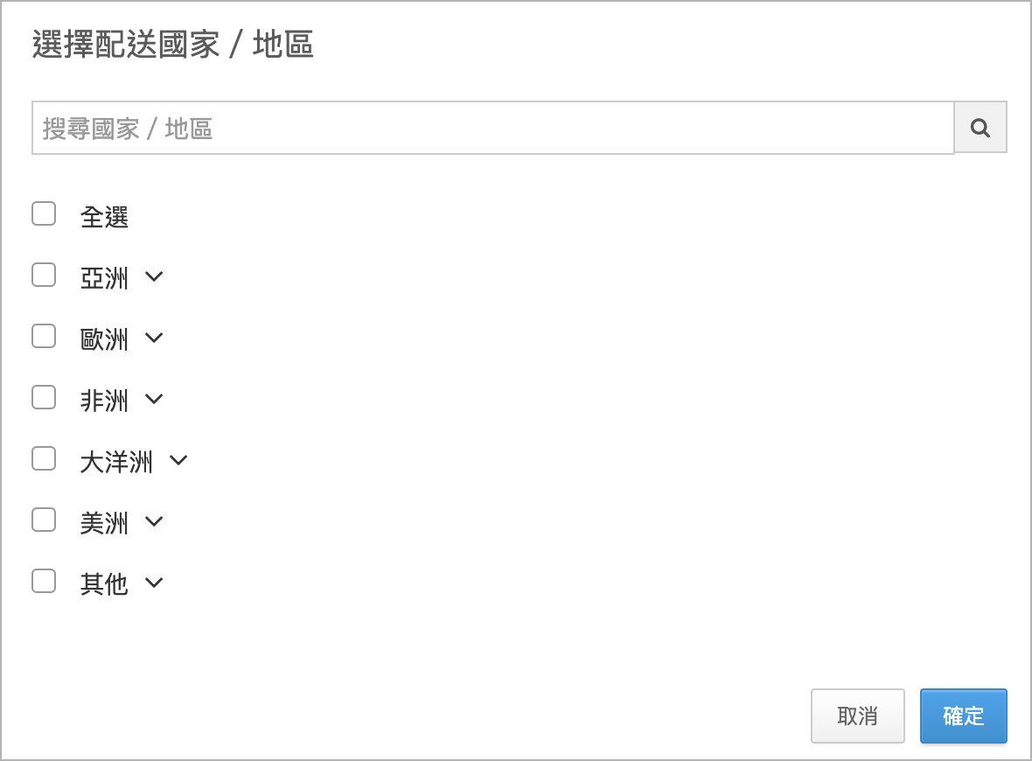Open the 非洲 chevron dropdown
Screen dimensions: 1032x761
pyautogui.click(x=154, y=400)
